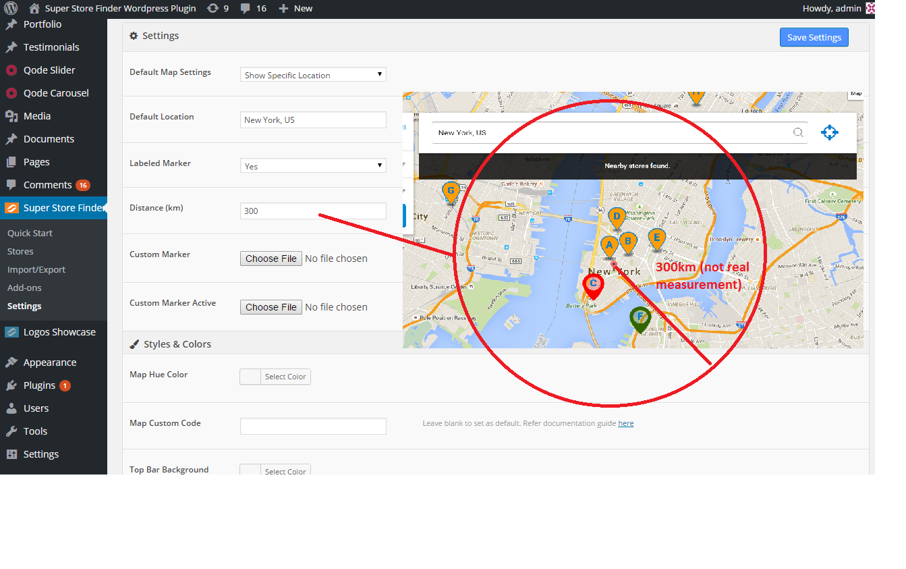Viewport: 906px width, 569px height.
Task: Click the Qode Carousel icon
Action: 11,93
